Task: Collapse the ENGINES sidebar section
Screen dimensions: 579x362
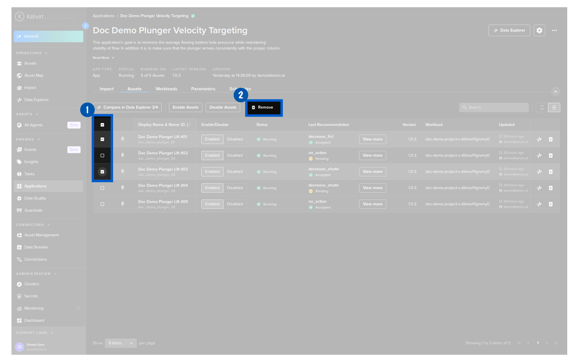Action: (28, 139)
